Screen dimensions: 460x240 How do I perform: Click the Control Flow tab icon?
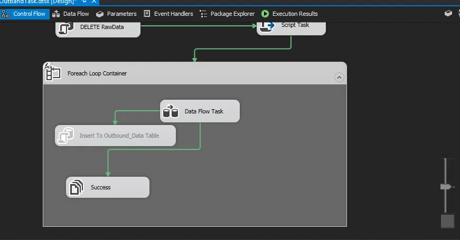[x=6, y=14]
